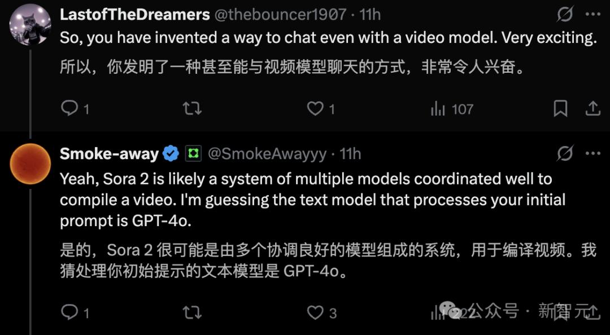Reply to Smoke-away's tweet
This screenshot has width=610, height=335.
[75, 313]
